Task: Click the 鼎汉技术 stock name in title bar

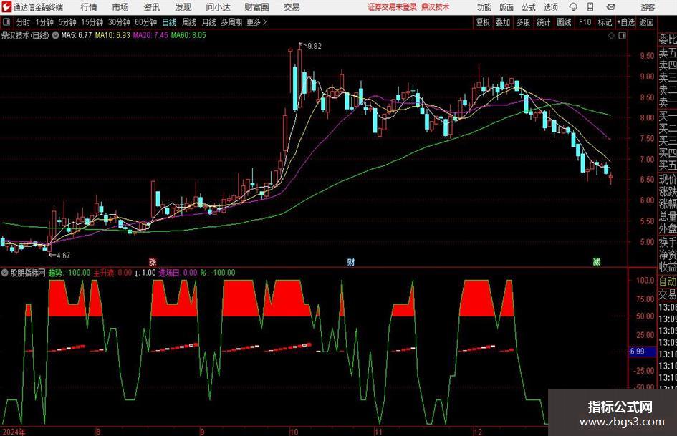Action: click(436, 7)
